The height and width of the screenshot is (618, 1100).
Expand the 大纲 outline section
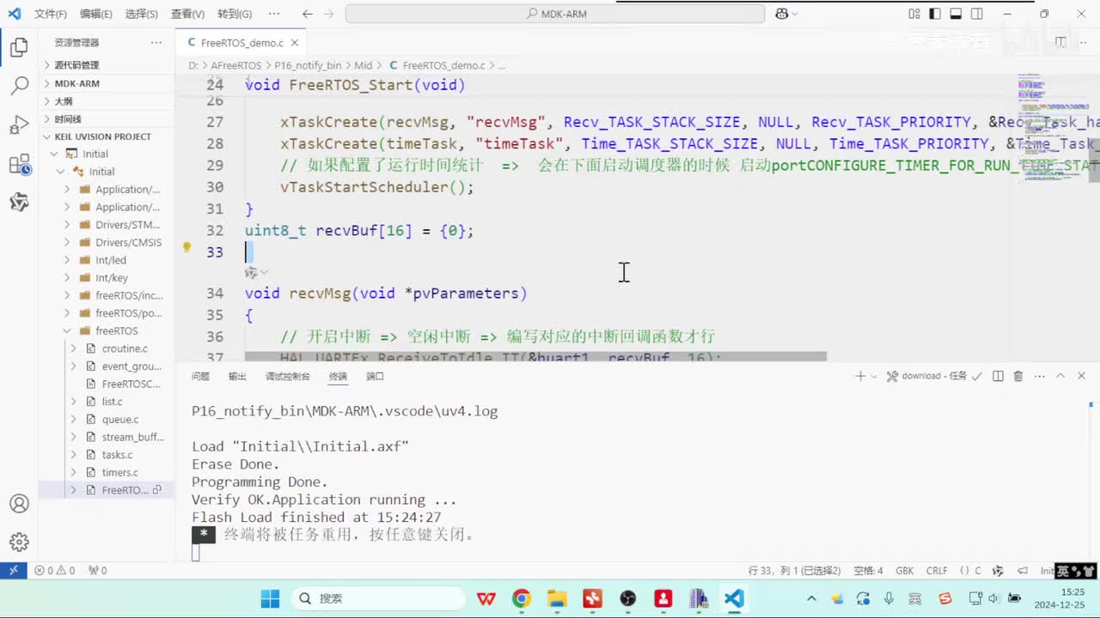tap(105, 101)
